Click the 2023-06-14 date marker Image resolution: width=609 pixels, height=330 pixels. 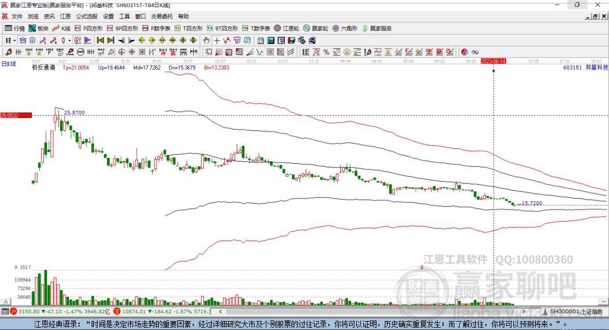tap(493, 61)
